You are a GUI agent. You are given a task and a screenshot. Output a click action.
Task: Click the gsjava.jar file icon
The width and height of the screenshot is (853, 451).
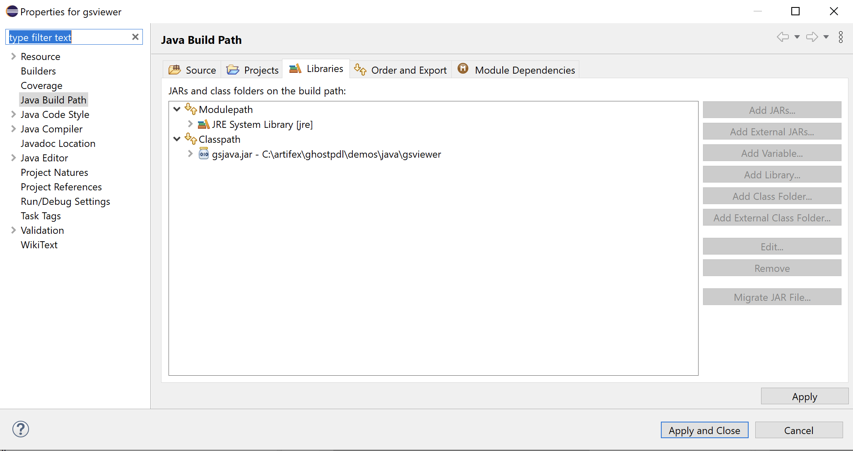[204, 154]
